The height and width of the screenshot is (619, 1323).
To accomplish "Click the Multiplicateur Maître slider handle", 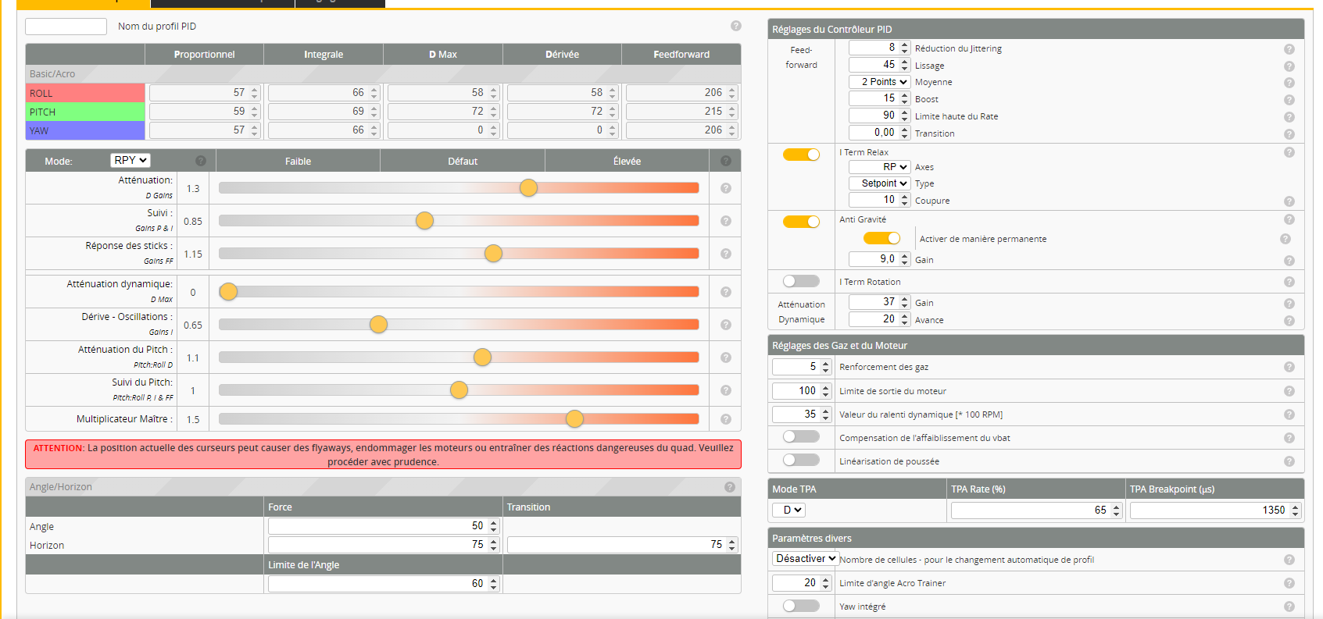I will pyautogui.click(x=574, y=419).
